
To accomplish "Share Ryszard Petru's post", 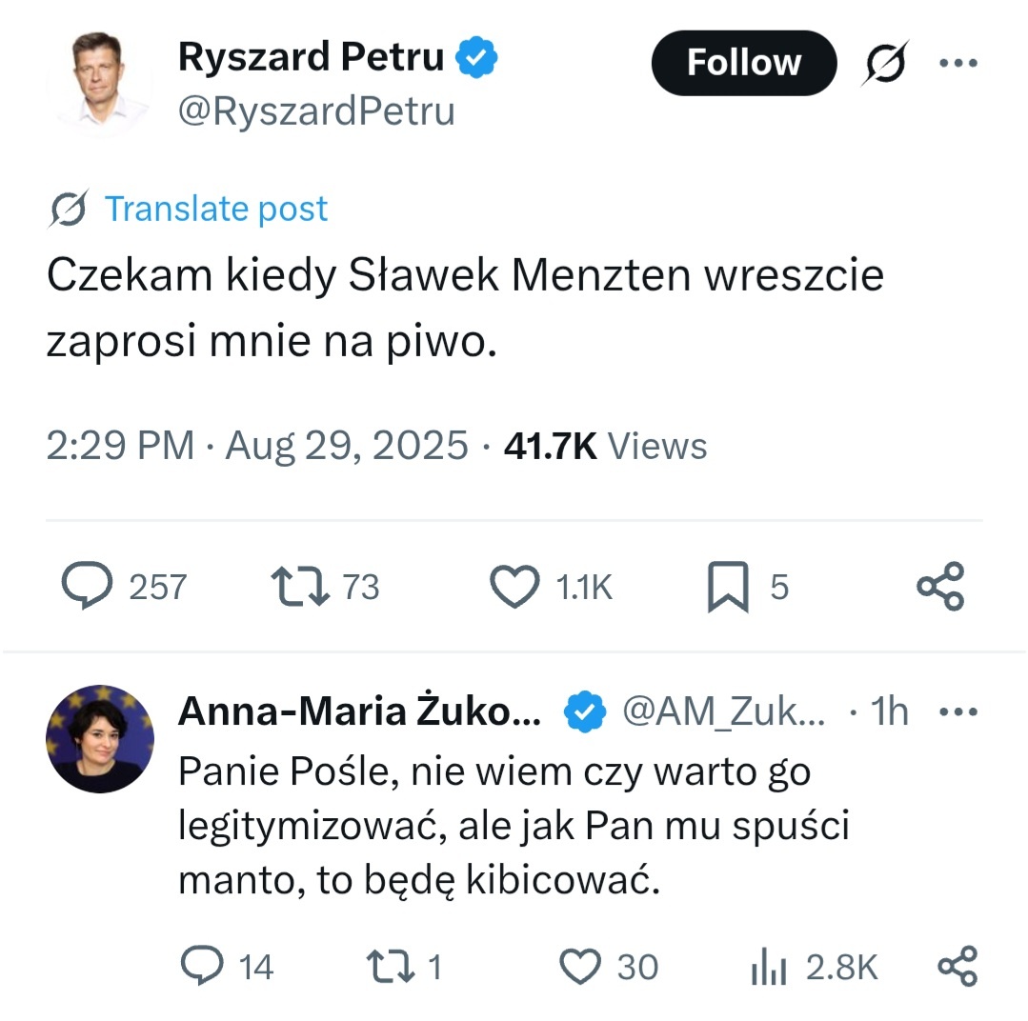I will (940, 587).
